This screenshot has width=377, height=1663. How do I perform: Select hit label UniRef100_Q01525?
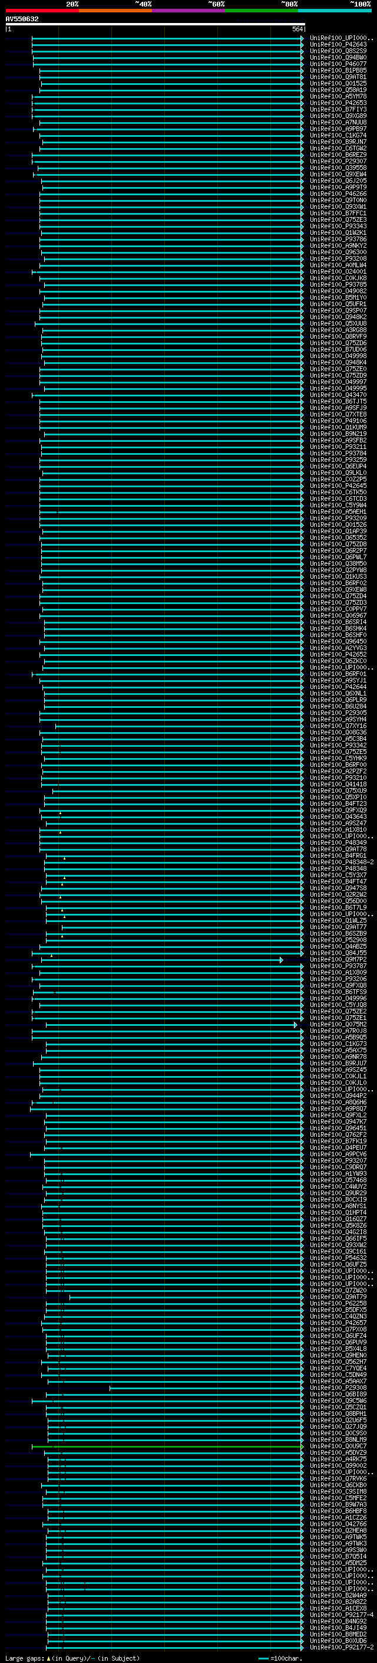(x=338, y=84)
